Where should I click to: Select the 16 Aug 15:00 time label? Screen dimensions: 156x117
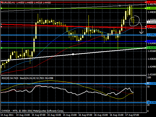101,115
